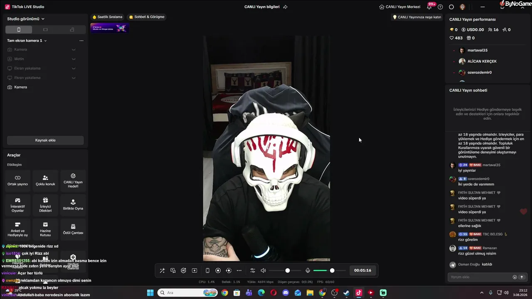532x299 pixels.
Task: Open the media and music tool icon
Action: 173,270
